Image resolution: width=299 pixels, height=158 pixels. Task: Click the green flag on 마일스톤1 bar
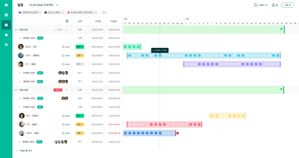pos(282,29)
